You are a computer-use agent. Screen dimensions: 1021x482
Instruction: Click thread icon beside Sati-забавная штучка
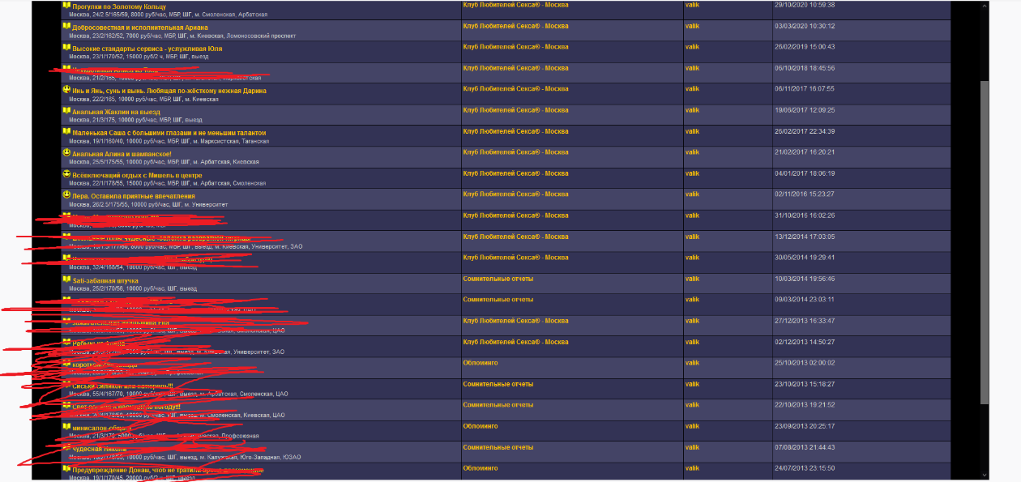pos(66,280)
